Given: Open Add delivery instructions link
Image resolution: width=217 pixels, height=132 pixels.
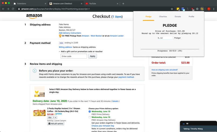Looking at the screenshot, I should point(70,33).
